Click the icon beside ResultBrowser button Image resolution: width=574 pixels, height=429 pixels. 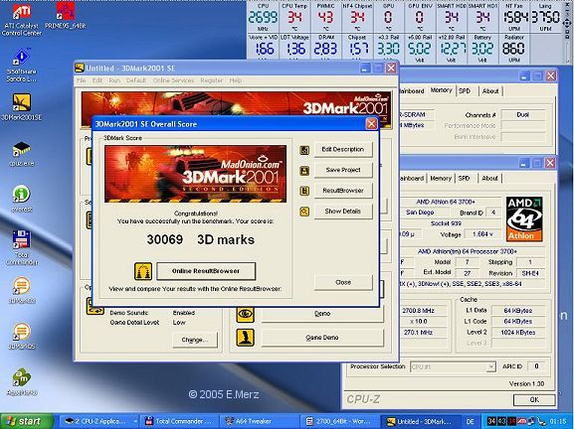(304, 191)
